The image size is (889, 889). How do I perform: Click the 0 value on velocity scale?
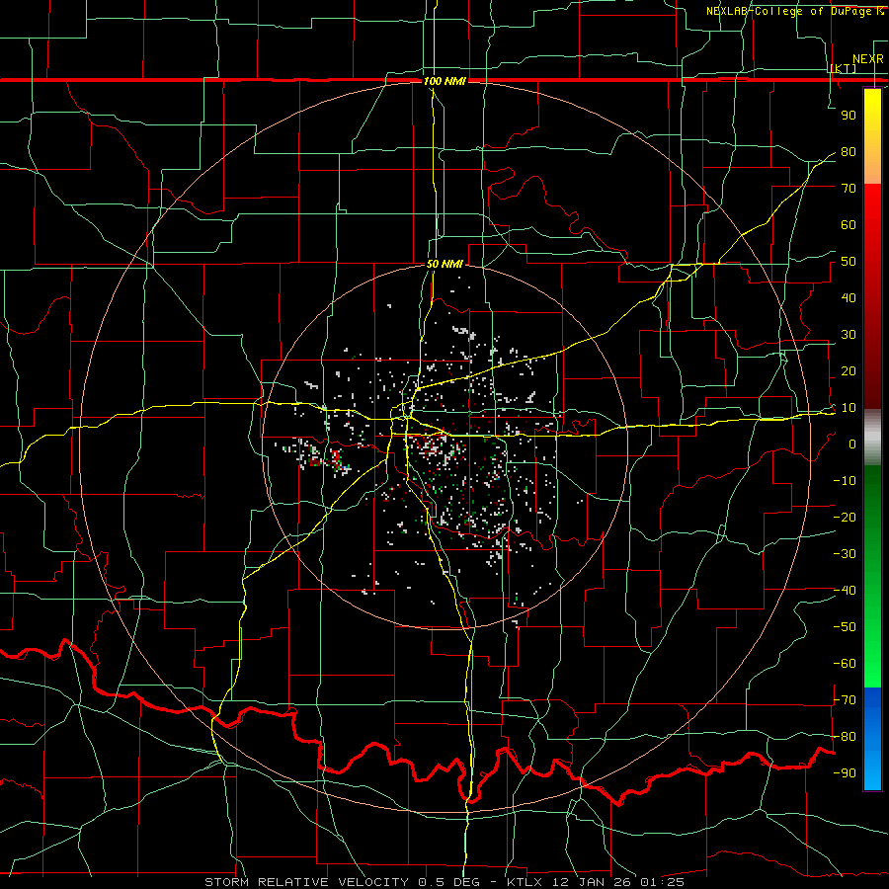click(852, 444)
